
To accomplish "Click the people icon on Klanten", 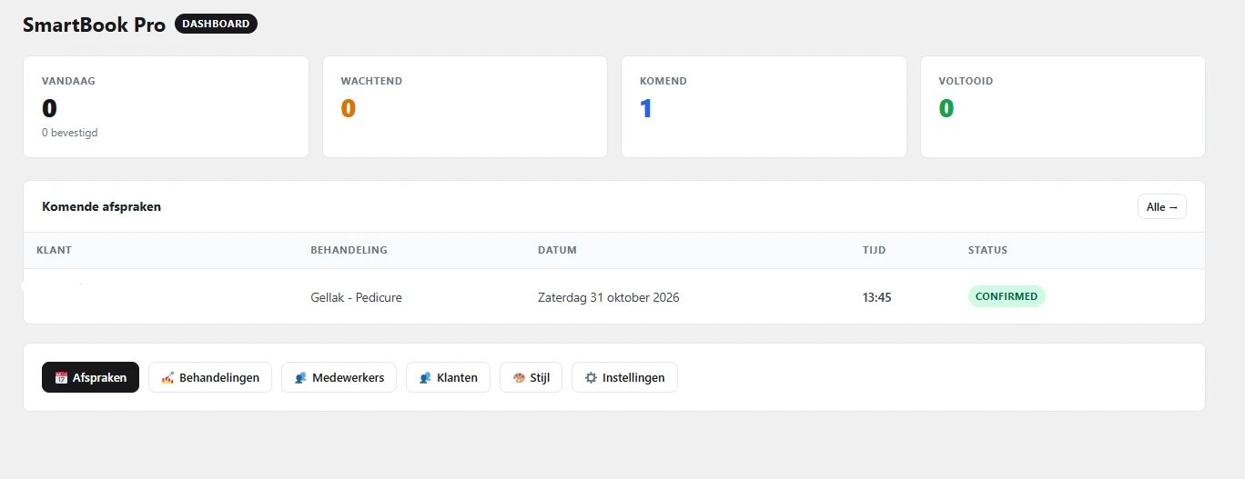I will pyautogui.click(x=425, y=378).
